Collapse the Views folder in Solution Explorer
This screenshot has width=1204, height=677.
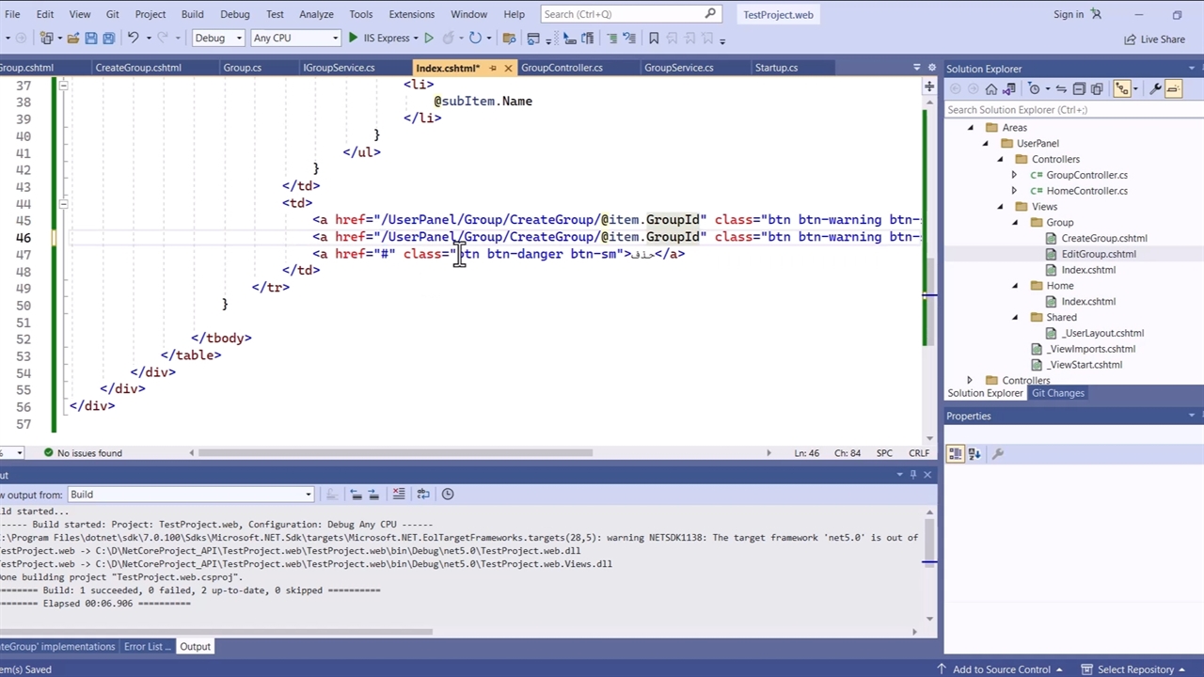pyautogui.click(x=1000, y=207)
